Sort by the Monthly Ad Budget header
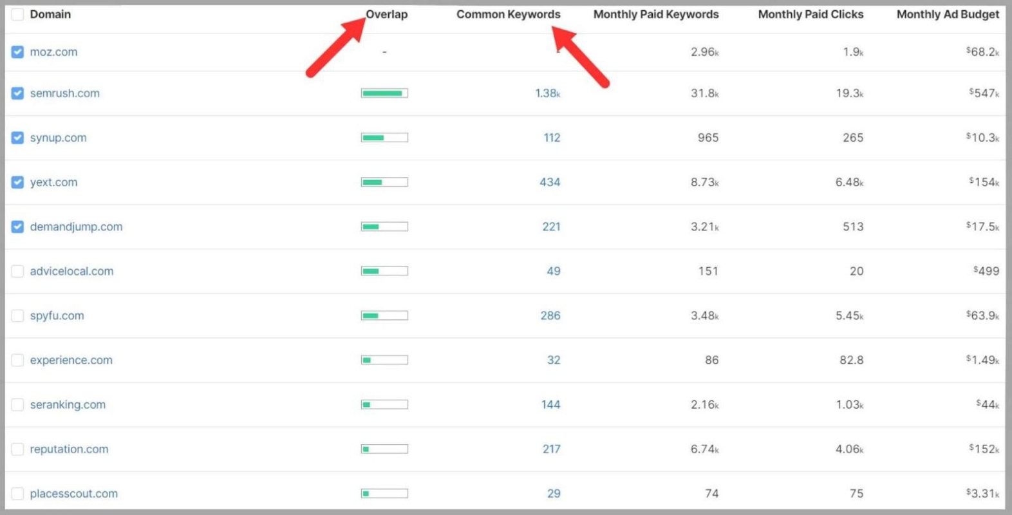This screenshot has height=515, width=1012. click(x=948, y=14)
